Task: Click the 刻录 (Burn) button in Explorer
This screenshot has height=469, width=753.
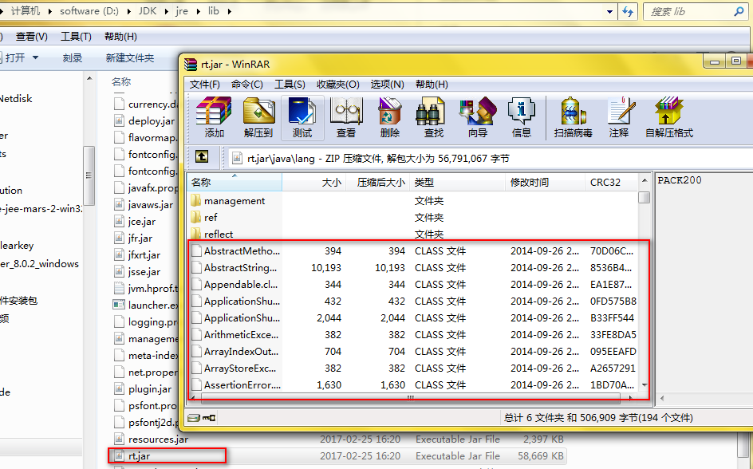Action: click(x=73, y=58)
